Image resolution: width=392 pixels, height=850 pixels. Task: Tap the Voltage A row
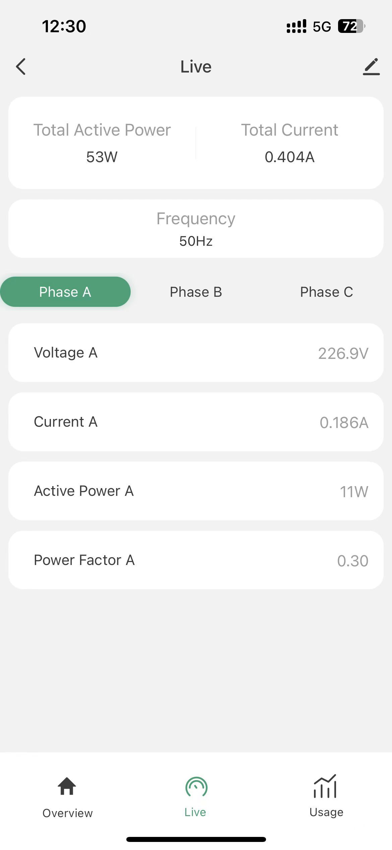[x=196, y=352]
